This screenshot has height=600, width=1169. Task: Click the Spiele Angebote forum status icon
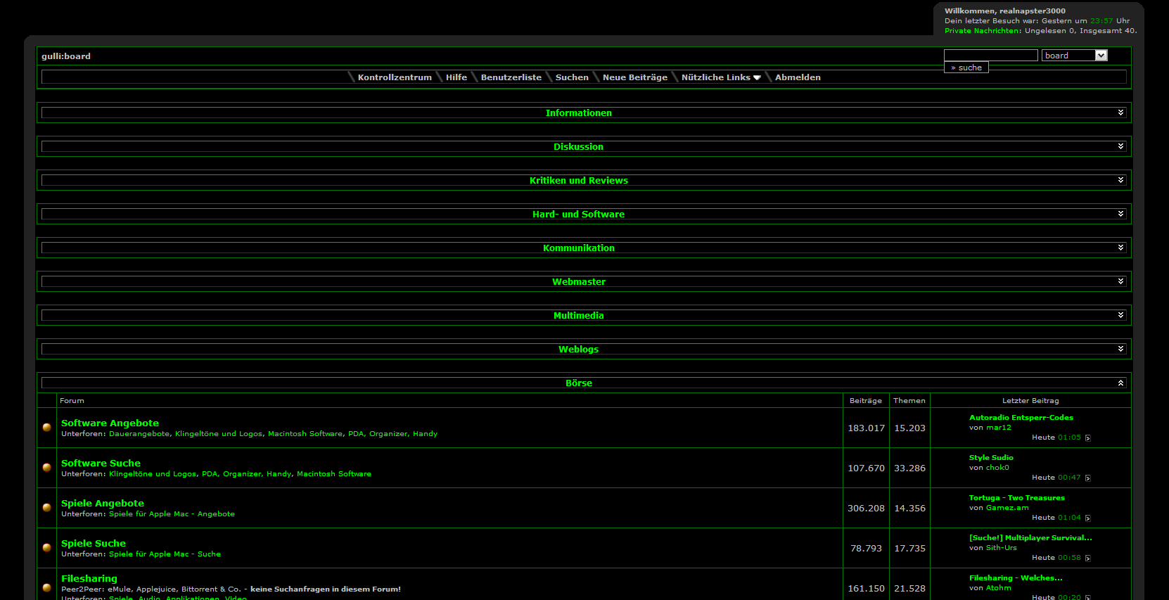[x=47, y=508]
